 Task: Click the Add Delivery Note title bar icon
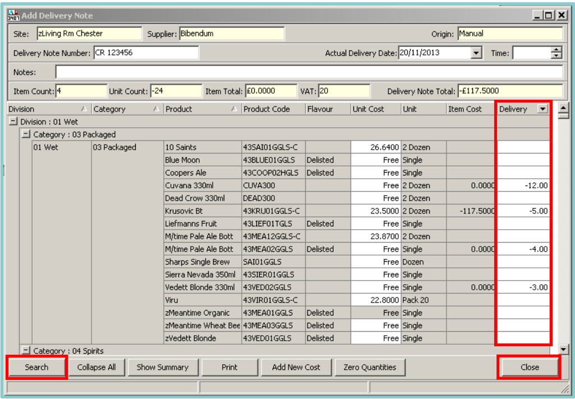point(13,16)
